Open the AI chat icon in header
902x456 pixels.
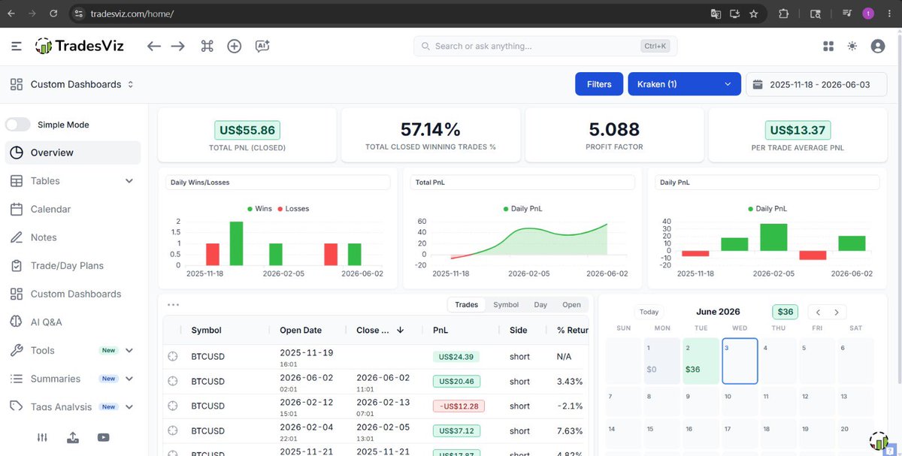262,46
